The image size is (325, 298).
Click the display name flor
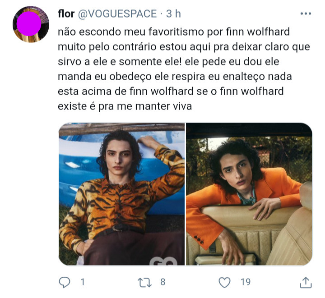[x=66, y=14]
